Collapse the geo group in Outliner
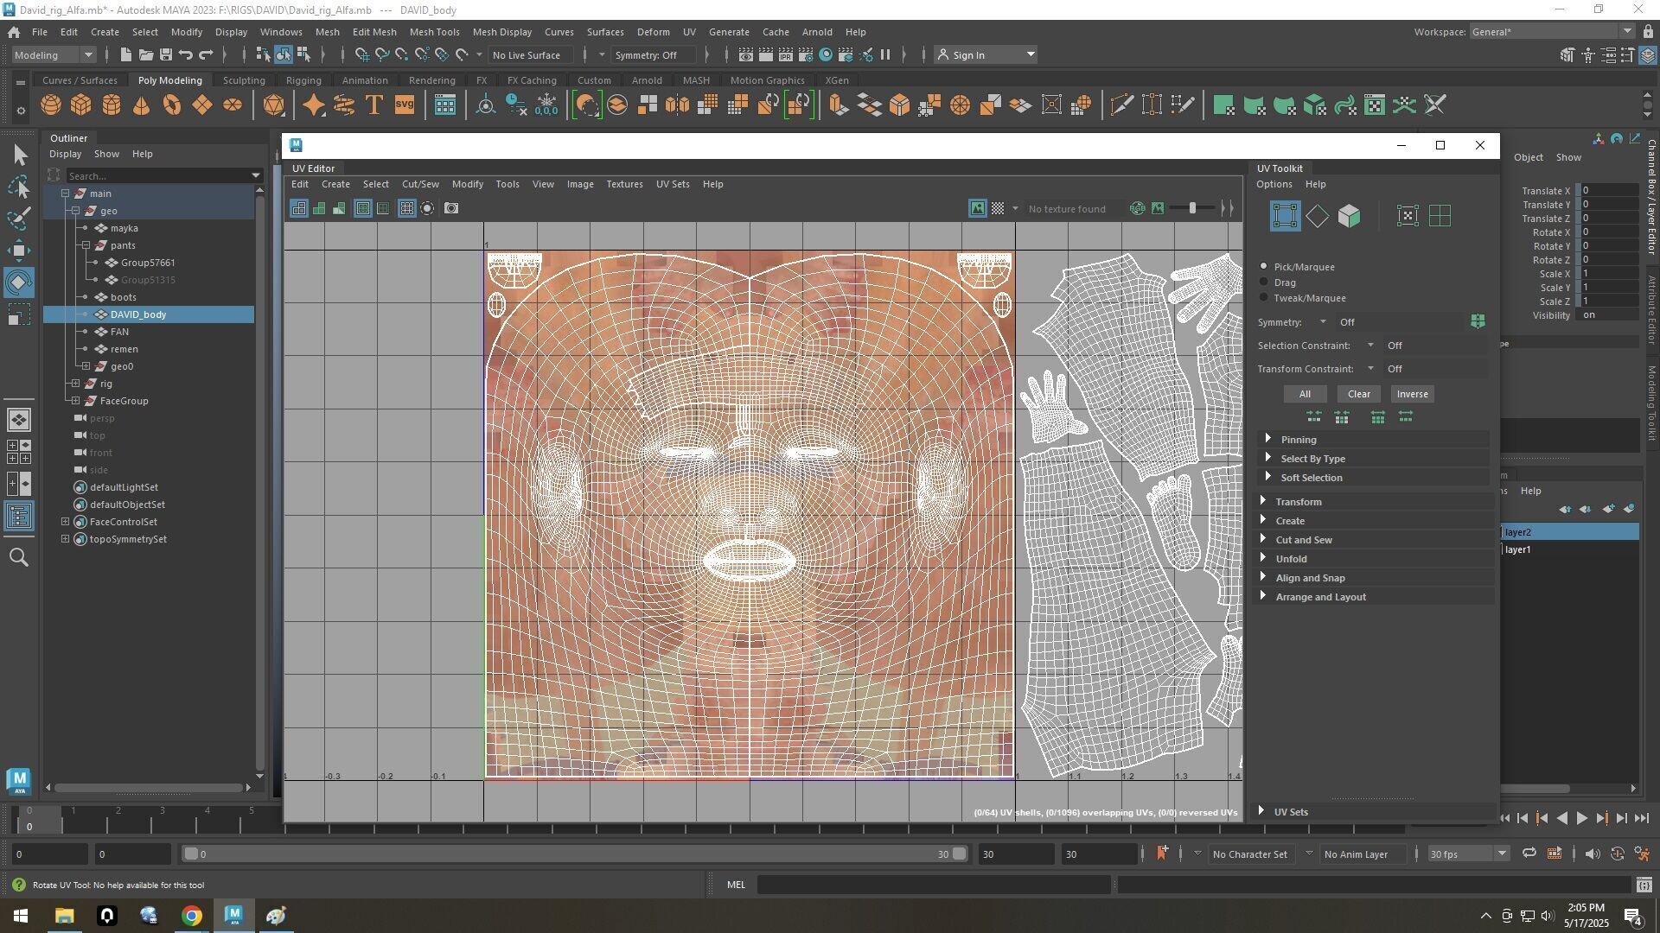Viewport: 1660px width, 933px height. [75, 211]
